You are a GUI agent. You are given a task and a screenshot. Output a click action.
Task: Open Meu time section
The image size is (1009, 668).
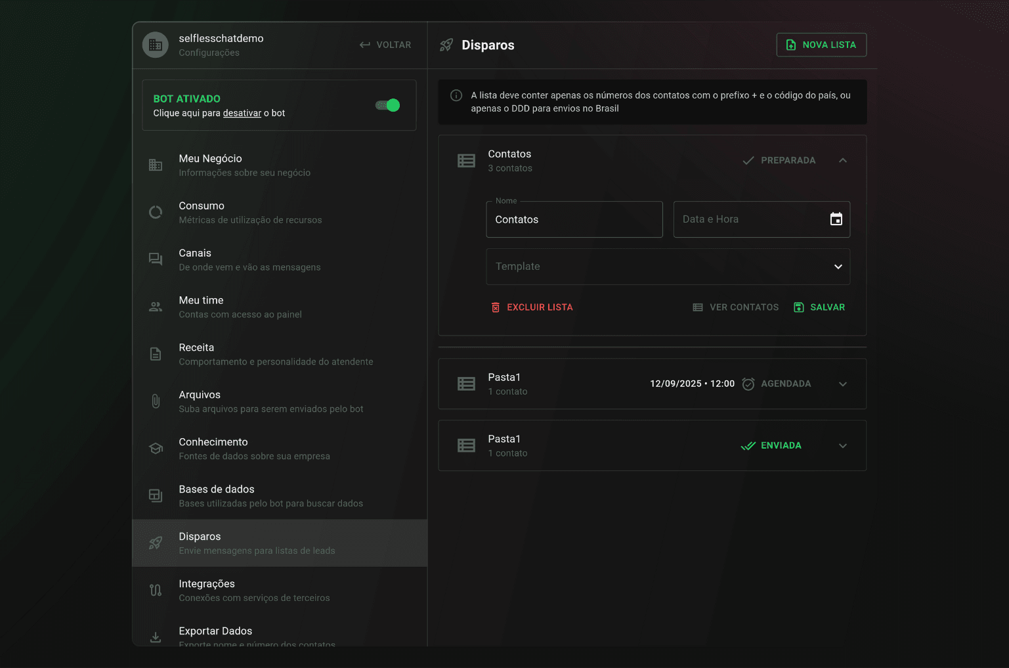point(280,307)
